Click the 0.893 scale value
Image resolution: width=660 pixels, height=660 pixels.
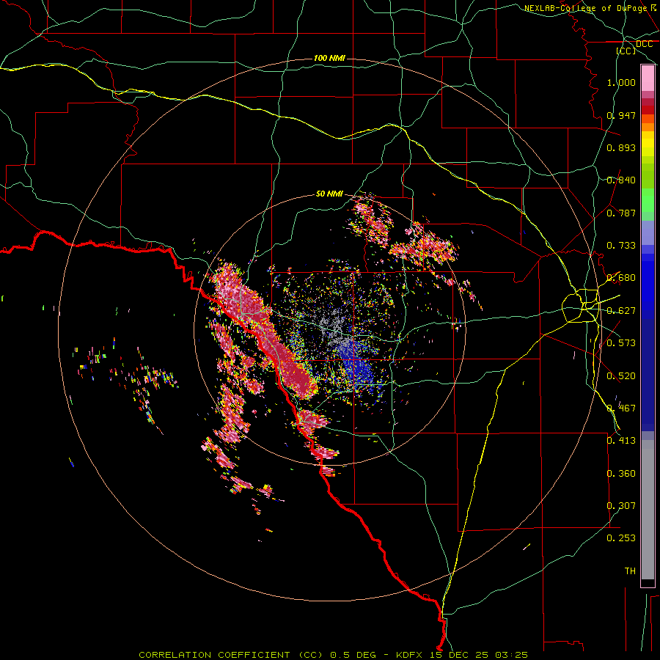pyautogui.click(x=621, y=147)
